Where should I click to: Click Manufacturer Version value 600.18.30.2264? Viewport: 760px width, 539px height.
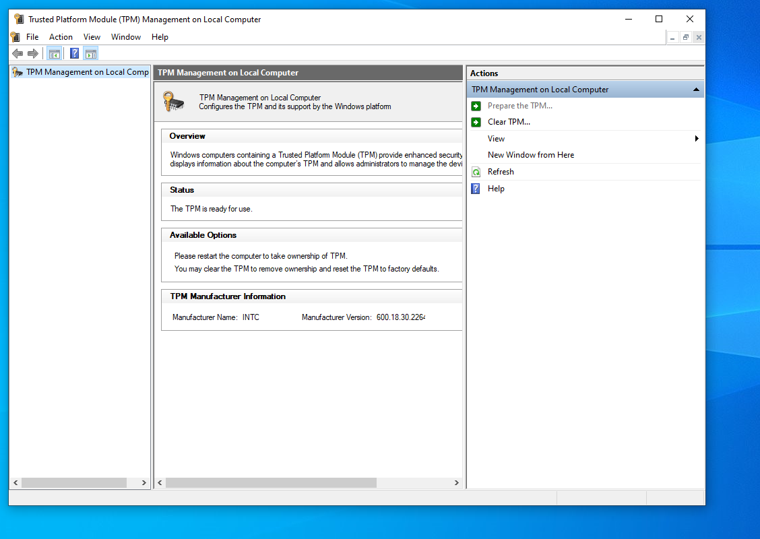tap(401, 317)
